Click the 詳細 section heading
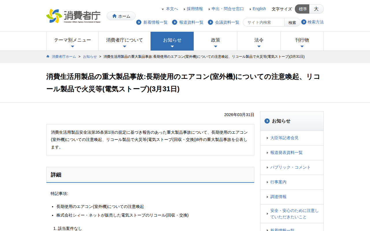Viewport: 370px width, 231px height. [150, 175]
